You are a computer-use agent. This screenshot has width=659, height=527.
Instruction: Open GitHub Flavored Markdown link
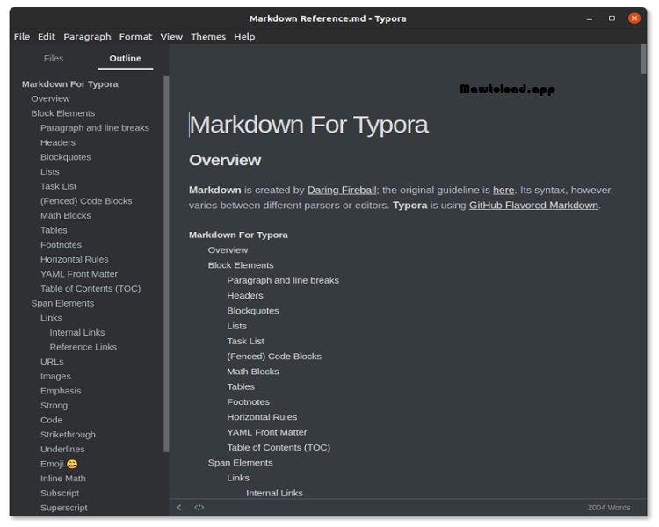click(x=533, y=206)
